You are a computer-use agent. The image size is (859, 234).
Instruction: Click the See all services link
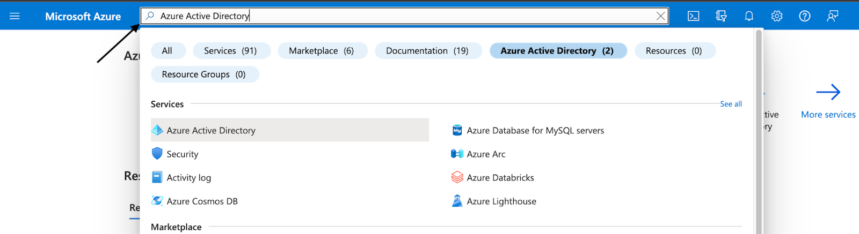point(731,104)
